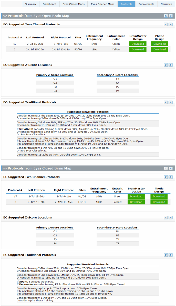Open the Supplements tab
This screenshot has height=306, width=176.
(146, 4)
